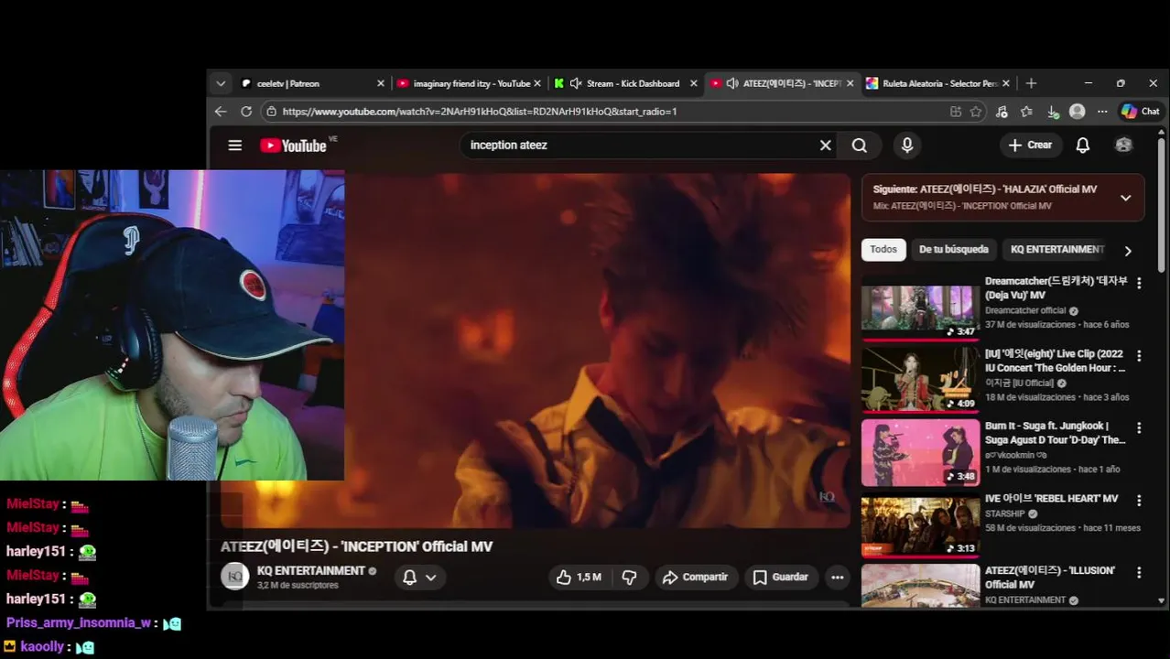The image size is (1170, 659).
Task: Open the STARSHIP channel link
Action: pos(1004,513)
